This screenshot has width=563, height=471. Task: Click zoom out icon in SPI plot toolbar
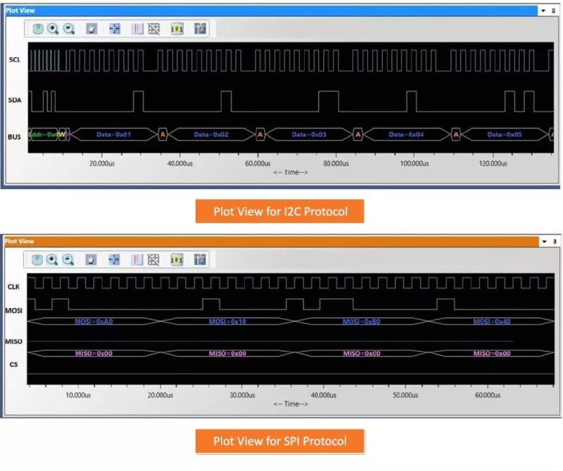(x=69, y=259)
